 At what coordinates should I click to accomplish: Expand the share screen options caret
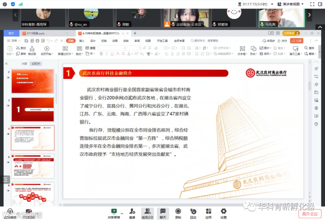122,214
